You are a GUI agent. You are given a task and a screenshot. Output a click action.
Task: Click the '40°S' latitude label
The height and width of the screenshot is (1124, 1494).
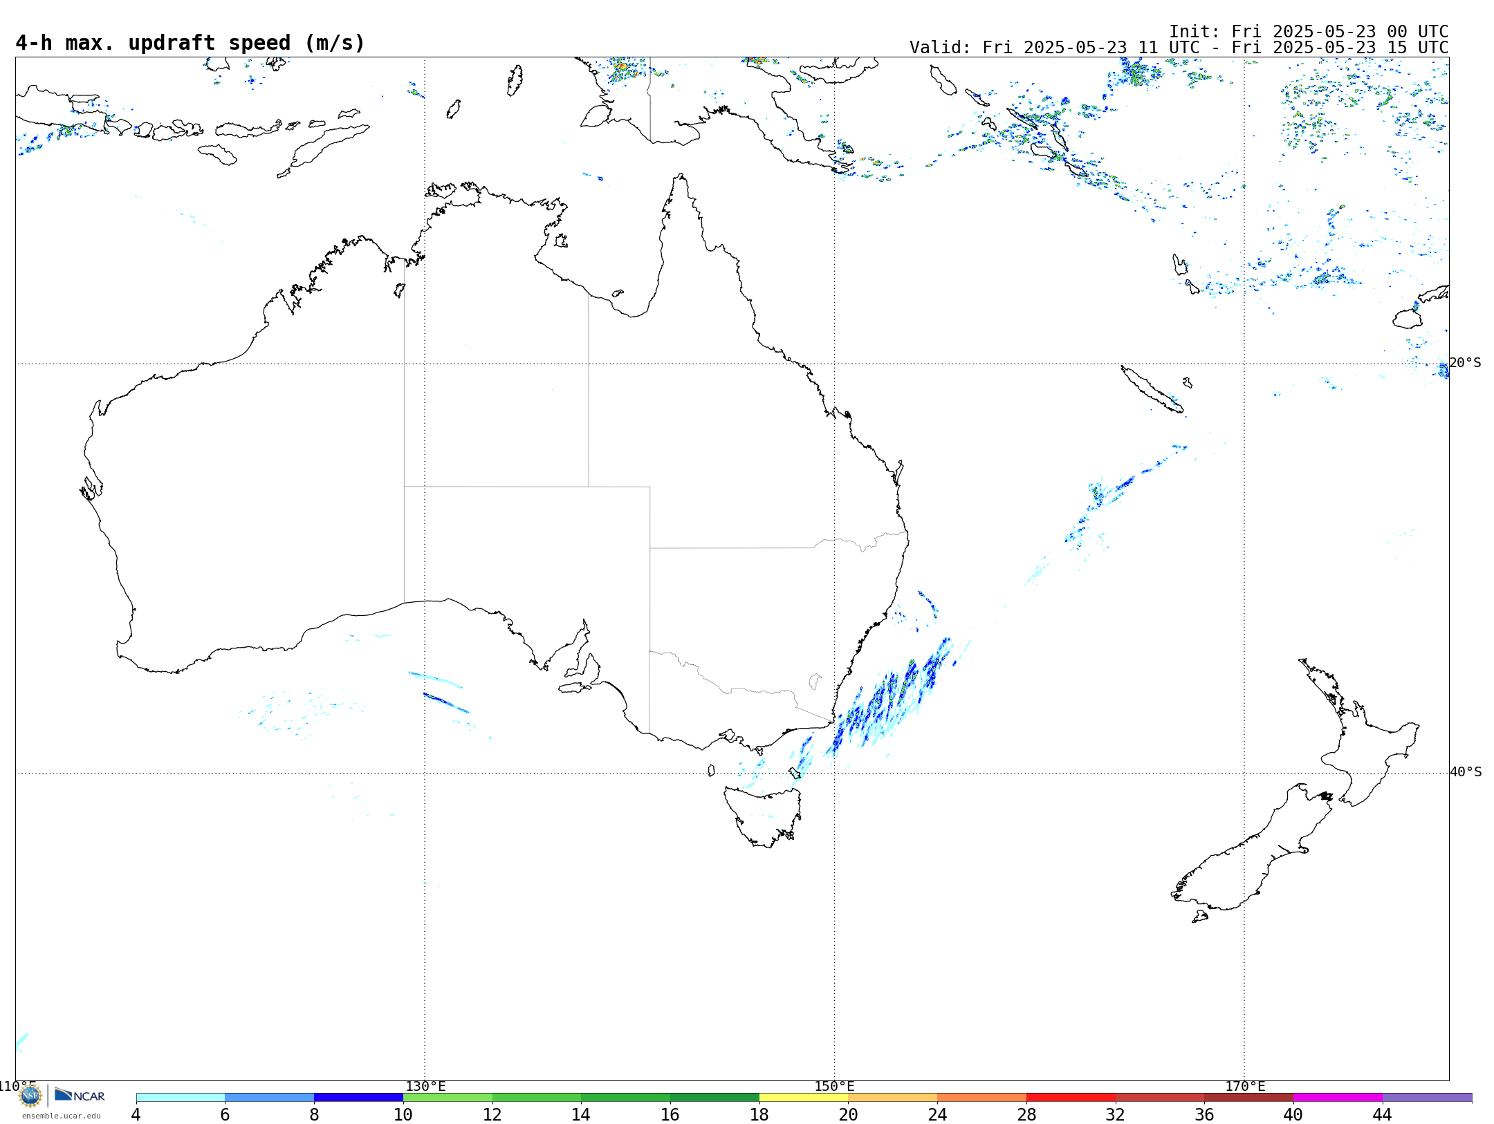1466,772
